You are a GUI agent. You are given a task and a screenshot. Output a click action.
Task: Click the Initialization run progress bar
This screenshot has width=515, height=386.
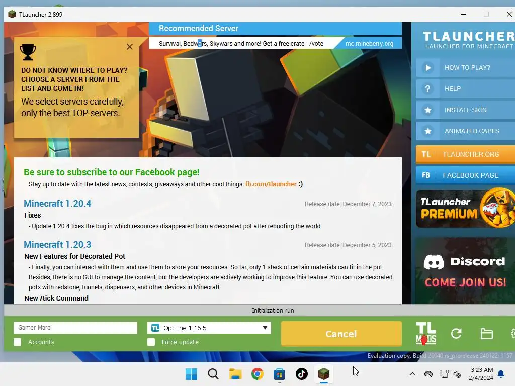260,311
